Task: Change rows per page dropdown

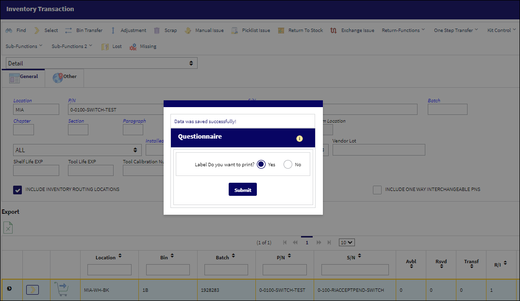Action: (347, 242)
